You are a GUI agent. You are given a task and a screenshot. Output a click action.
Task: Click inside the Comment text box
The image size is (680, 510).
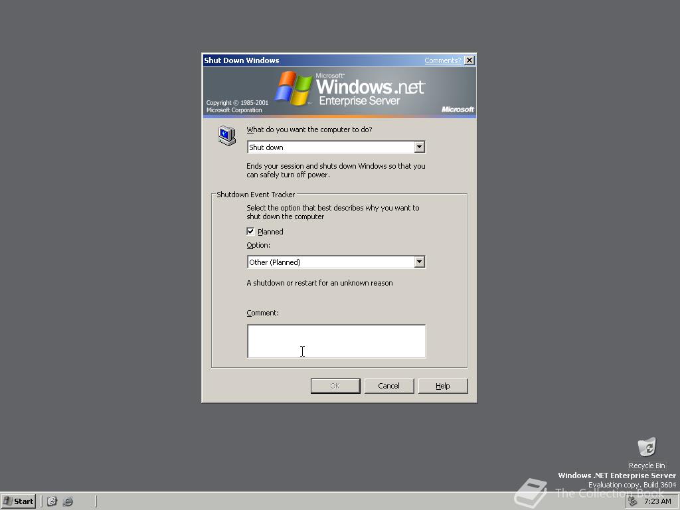(x=336, y=341)
